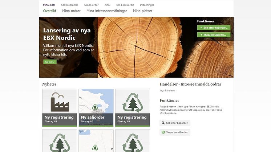Open second-row middle map tile

click(x=96, y=141)
